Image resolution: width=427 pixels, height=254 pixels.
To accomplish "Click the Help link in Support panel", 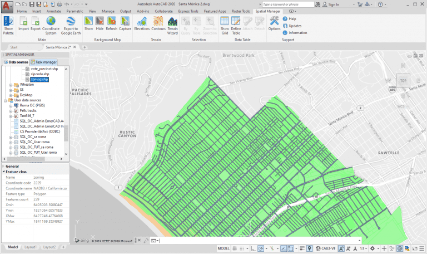I will [289, 19].
